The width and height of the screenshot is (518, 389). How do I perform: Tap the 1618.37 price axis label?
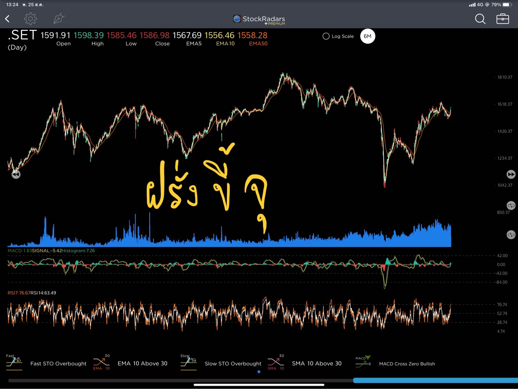point(505,104)
